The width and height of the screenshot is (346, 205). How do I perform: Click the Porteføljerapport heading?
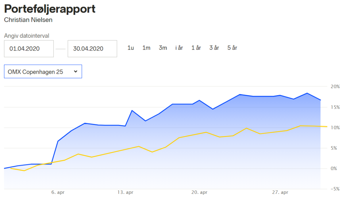pyautogui.click(x=50, y=9)
